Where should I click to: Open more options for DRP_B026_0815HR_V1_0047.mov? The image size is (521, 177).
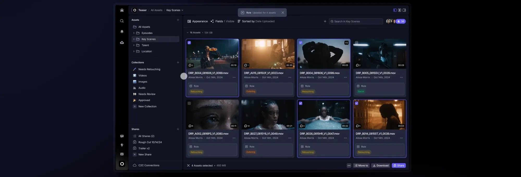[x=345, y=138]
